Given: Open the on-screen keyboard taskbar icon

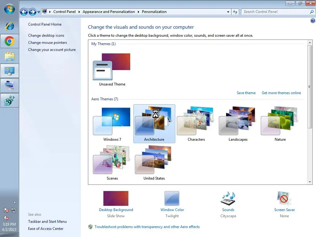Looking at the screenshot, I should (x=10, y=85).
